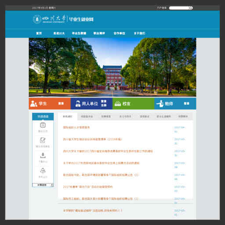Click the 教师 banner label
Image resolution: width=225 pixels, height=225 pixels.
tap(169, 104)
